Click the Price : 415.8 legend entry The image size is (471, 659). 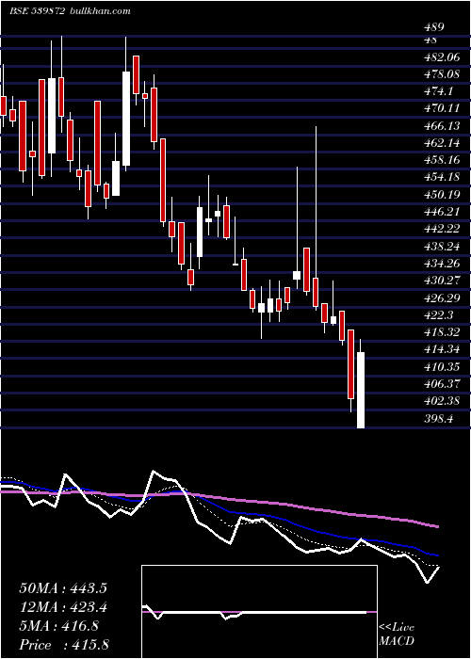(63, 644)
